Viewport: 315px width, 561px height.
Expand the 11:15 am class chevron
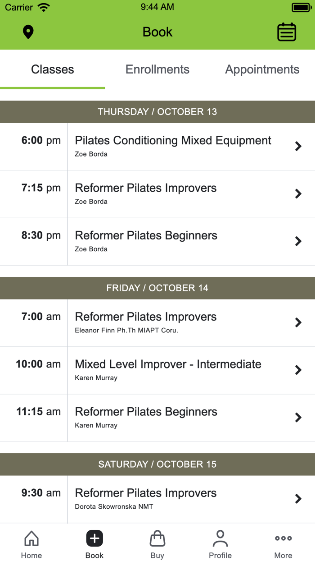(x=298, y=418)
